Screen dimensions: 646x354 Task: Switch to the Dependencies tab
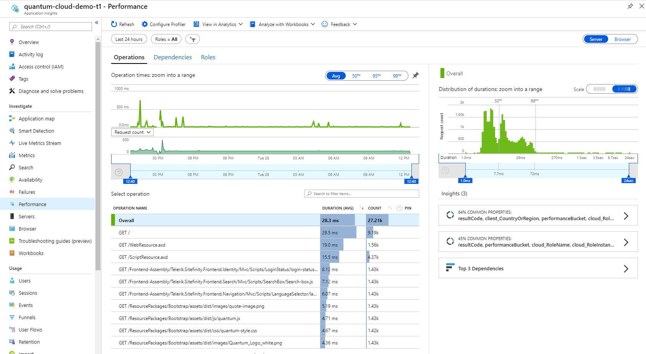[x=173, y=57]
